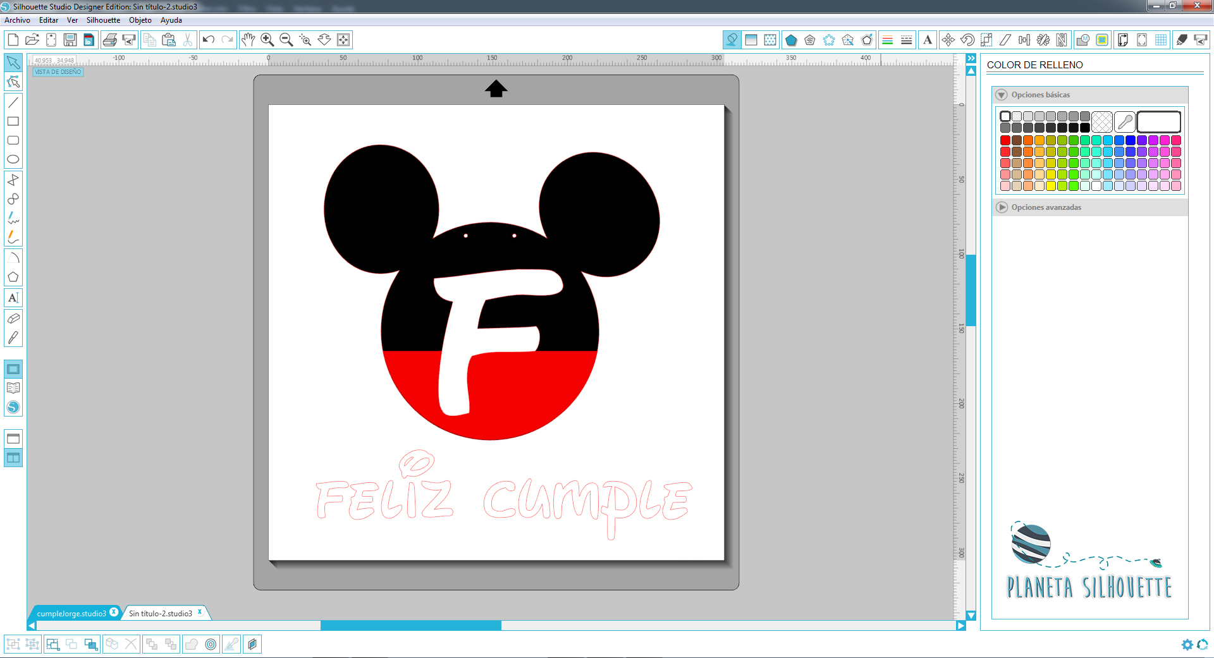Open the Objeto menu
1214x658 pixels.
coord(140,20)
